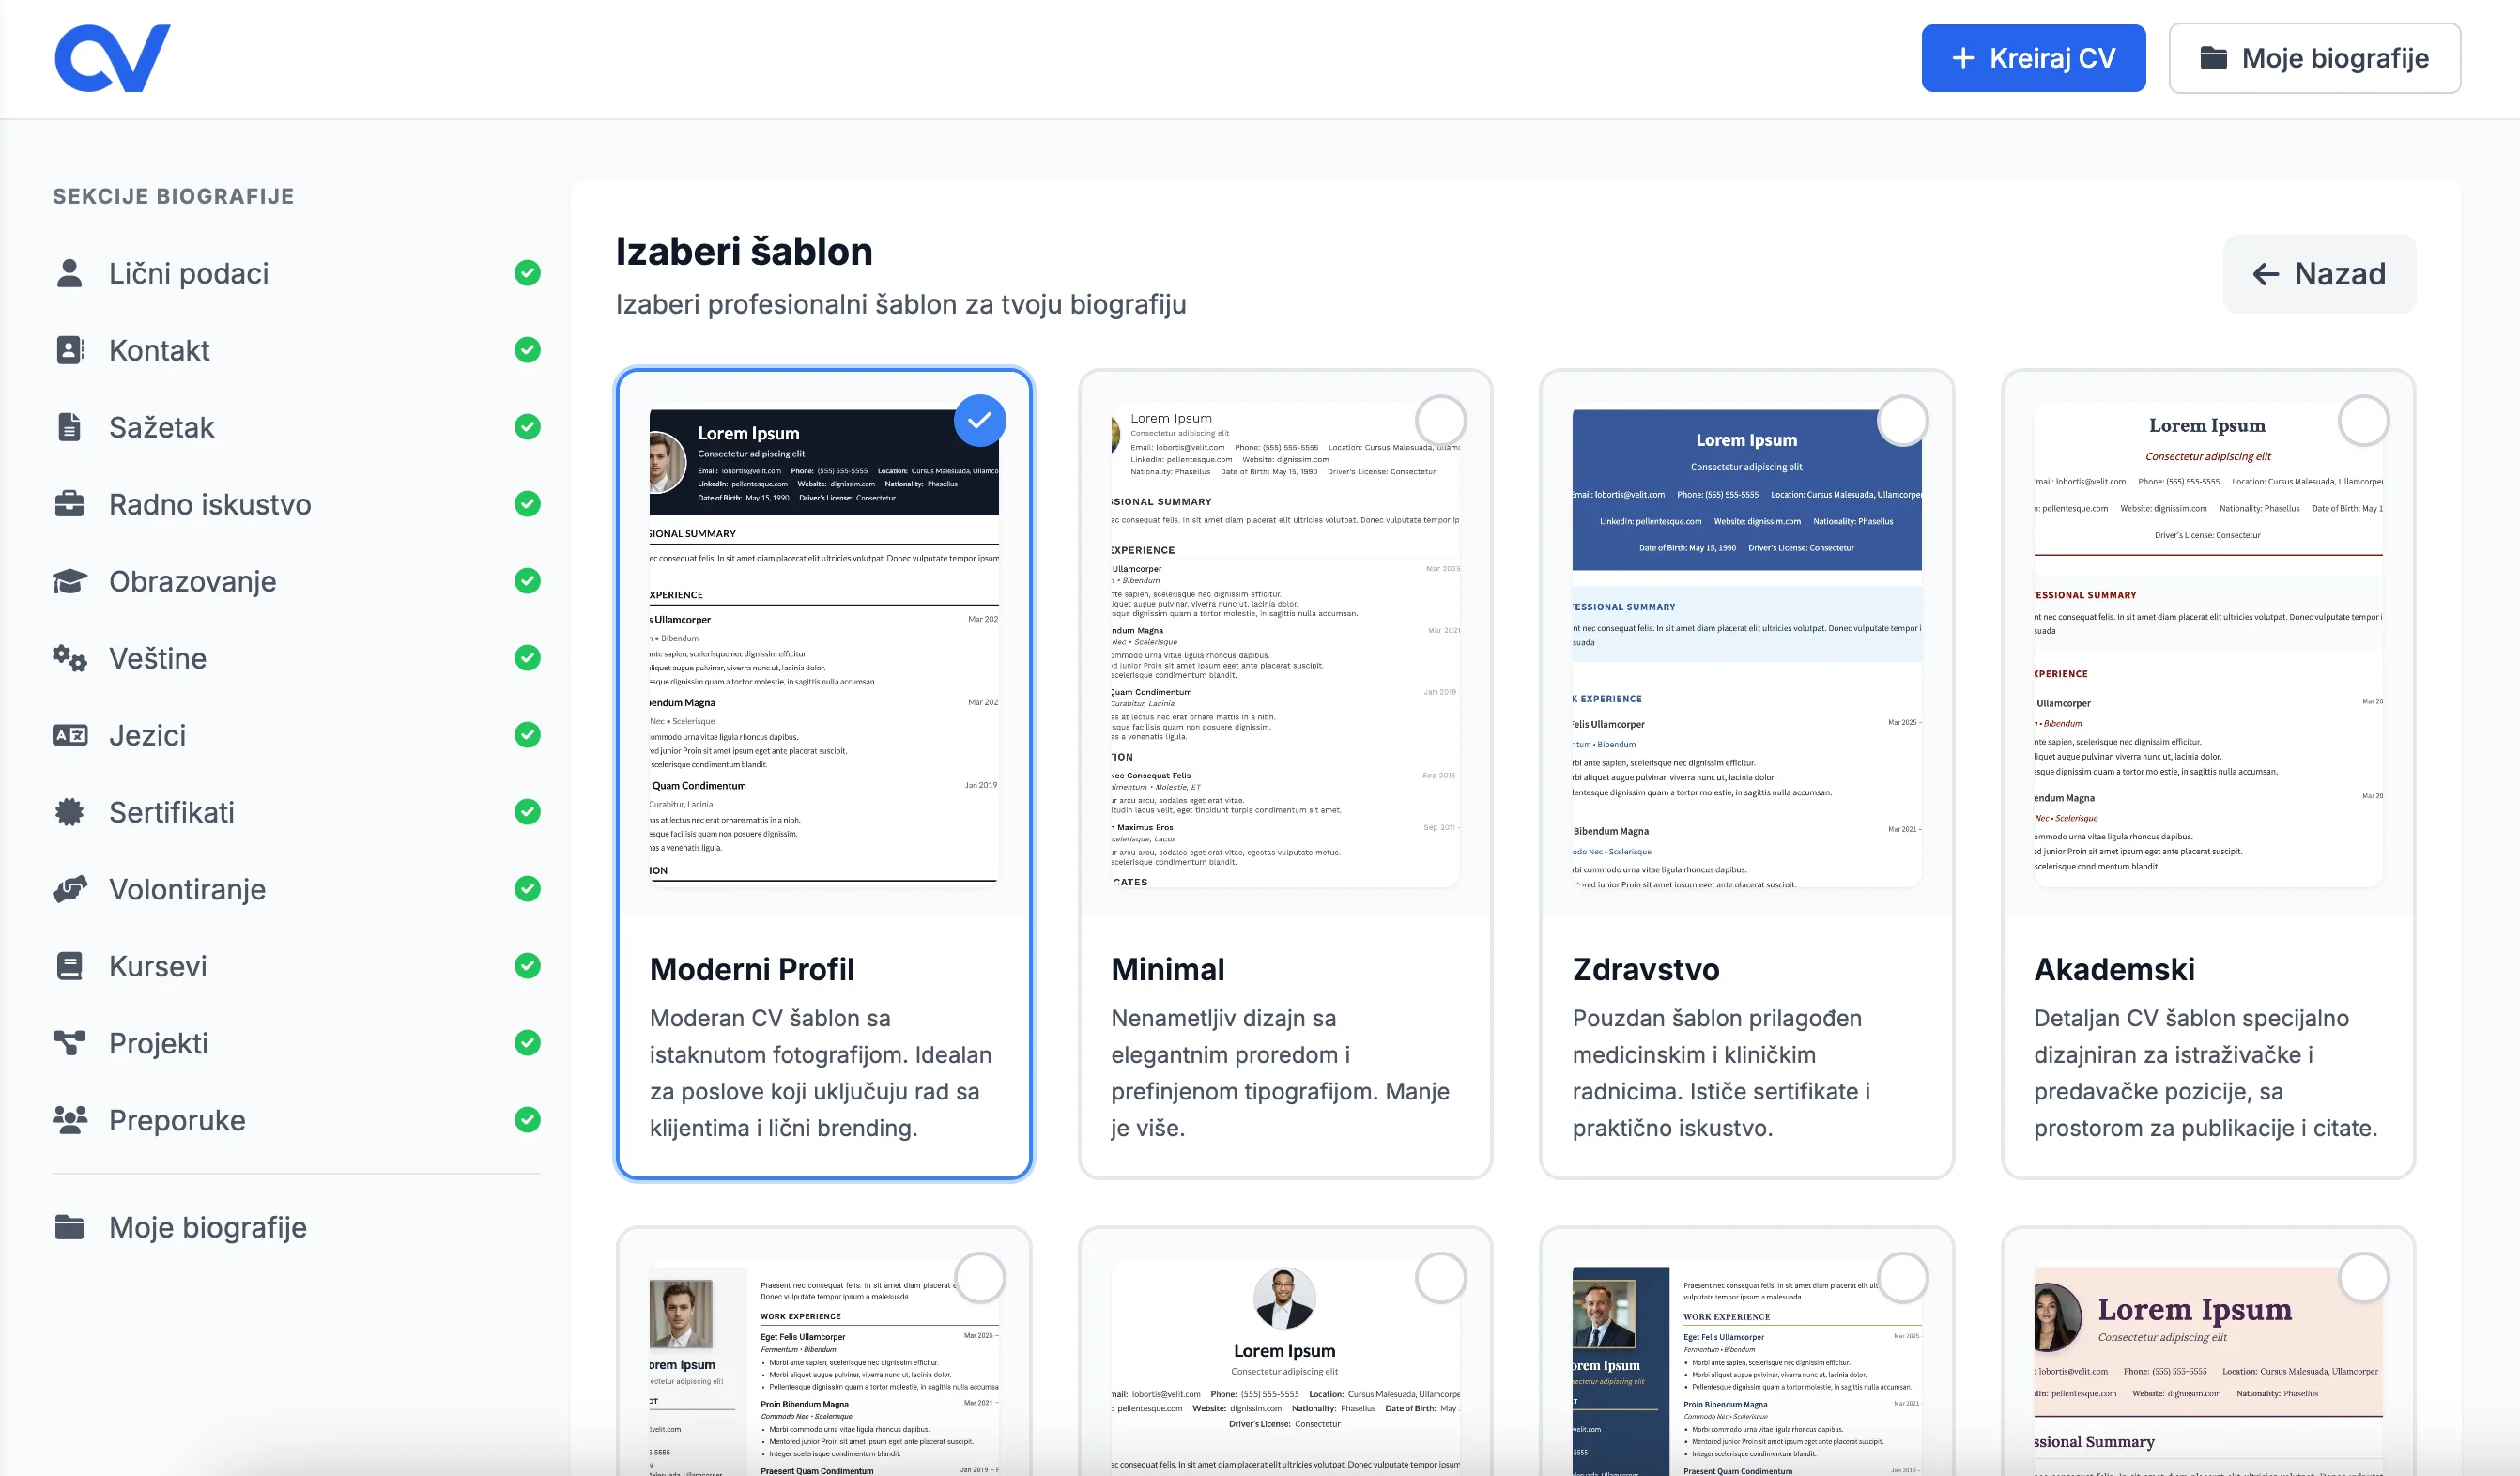Viewport: 2520px width, 1476px height.
Task: Click the diagram icon beside Projekti
Action: (x=69, y=1043)
